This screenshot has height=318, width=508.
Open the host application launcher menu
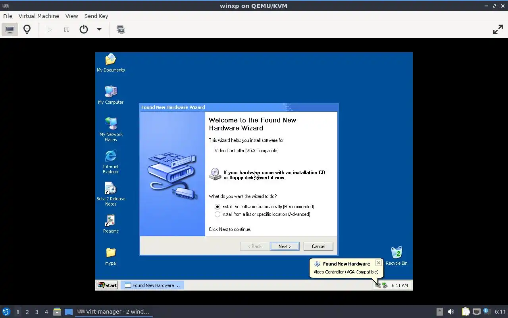(6, 312)
